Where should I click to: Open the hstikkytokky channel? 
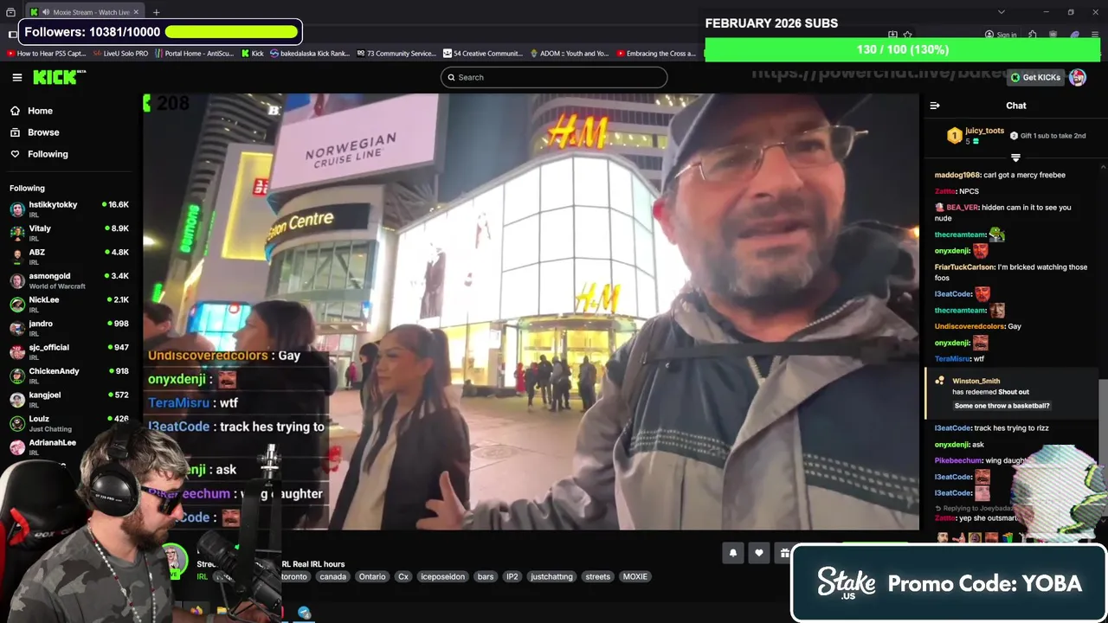(69, 209)
